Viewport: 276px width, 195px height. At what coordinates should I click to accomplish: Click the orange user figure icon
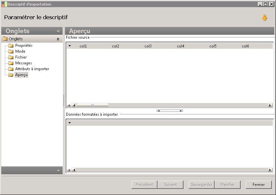tap(264, 18)
